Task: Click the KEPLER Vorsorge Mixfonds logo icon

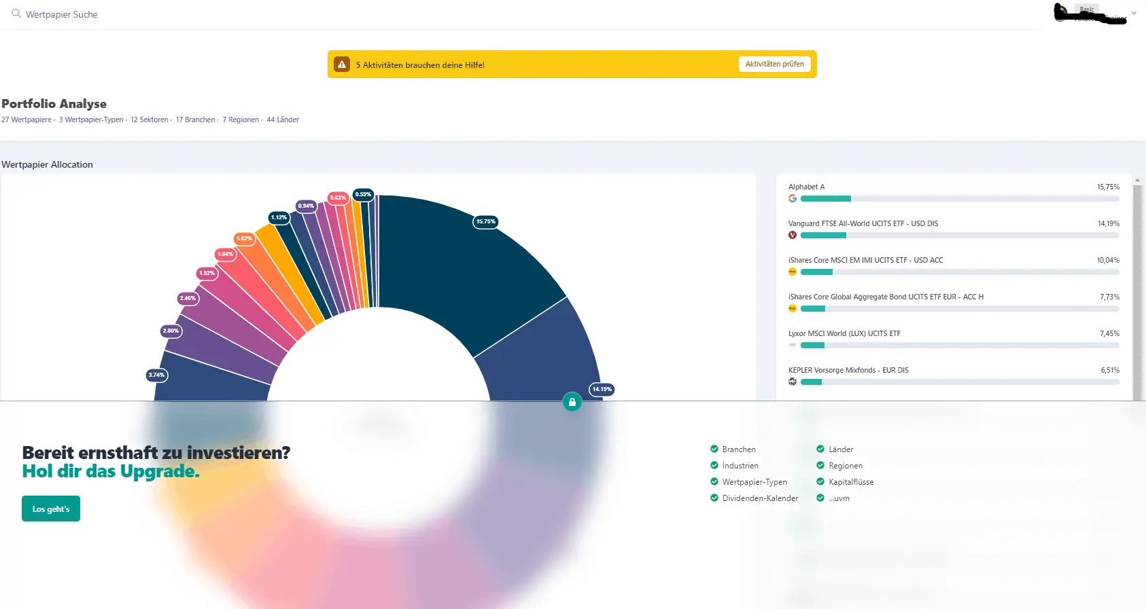Action: (x=793, y=382)
